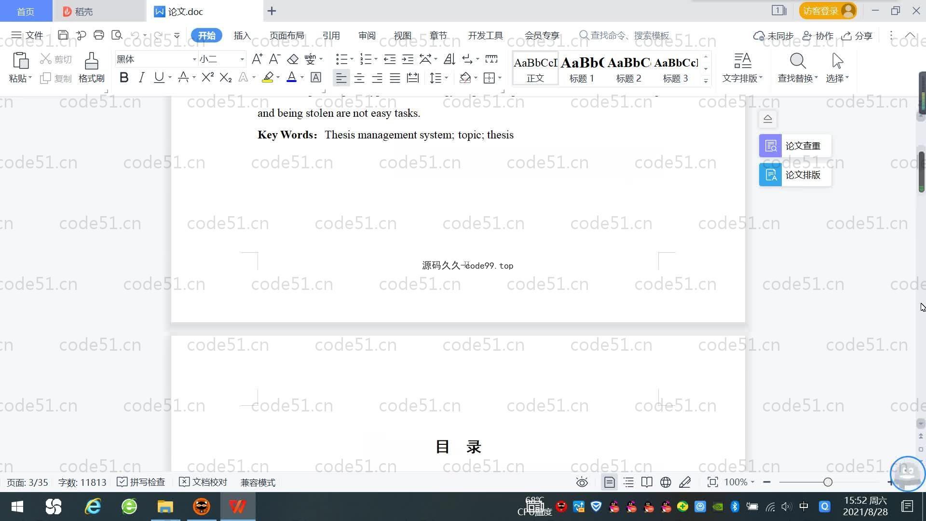Right-align the paragraph
926x521 pixels.
[377, 78]
